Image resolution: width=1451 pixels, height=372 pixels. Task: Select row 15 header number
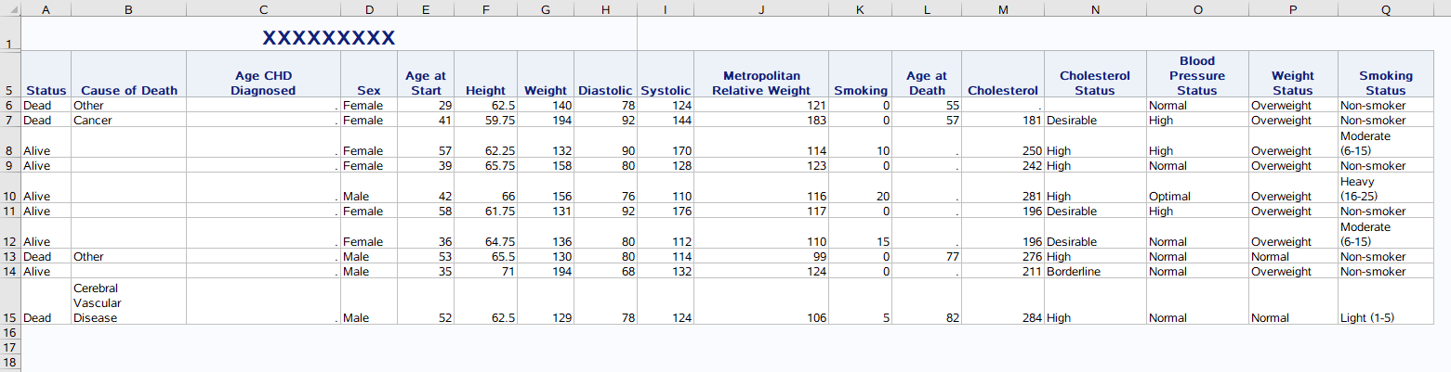point(9,317)
